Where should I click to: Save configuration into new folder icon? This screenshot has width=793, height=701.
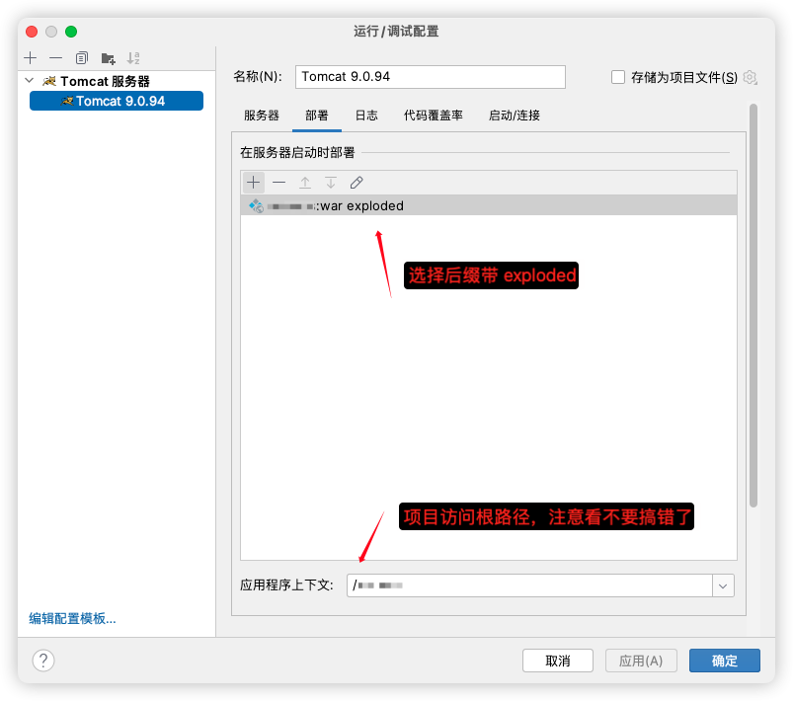[108, 58]
